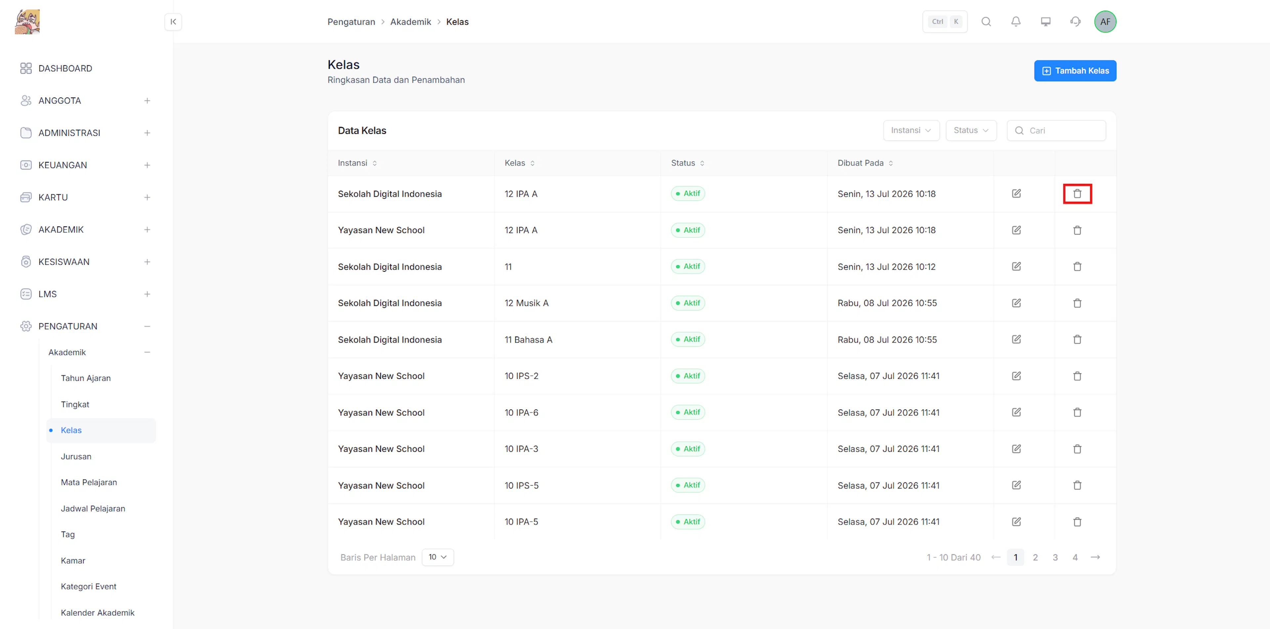The image size is (1270, 629).
Task: Click the monitor display icon in header
Action: (1045, 22)
